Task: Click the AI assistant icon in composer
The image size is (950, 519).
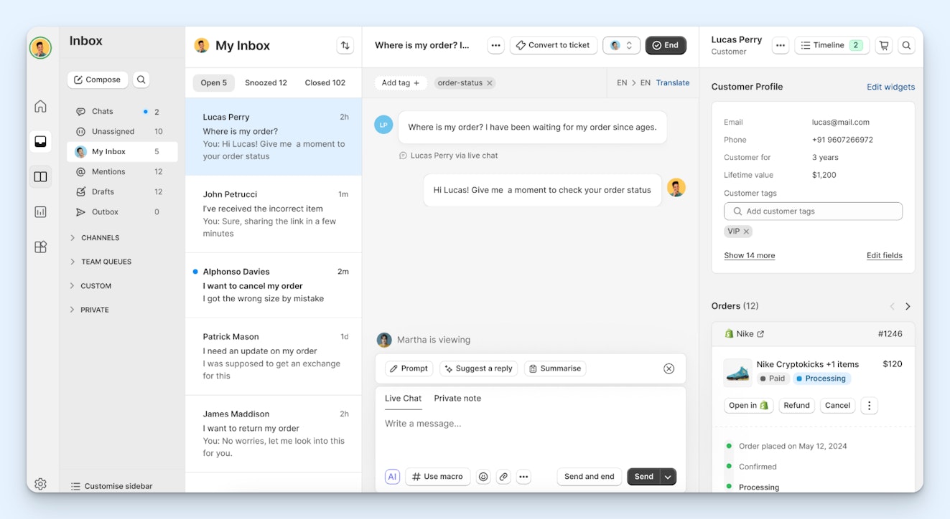Action: click(x=392, y=477)
